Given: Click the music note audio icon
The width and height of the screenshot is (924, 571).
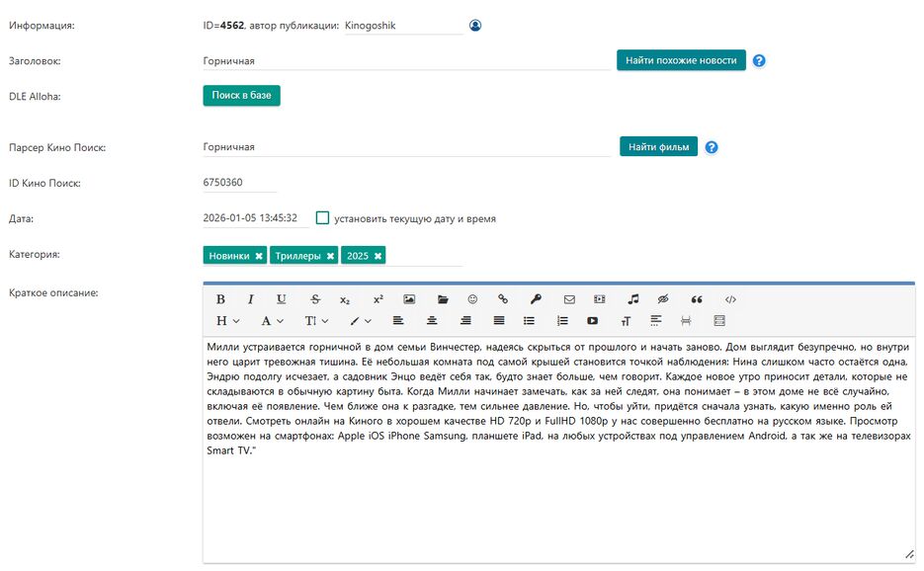Looking at the screenshot, I should (x=633, y=299).
